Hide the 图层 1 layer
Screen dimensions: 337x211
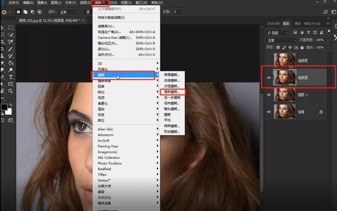[269, 95]
